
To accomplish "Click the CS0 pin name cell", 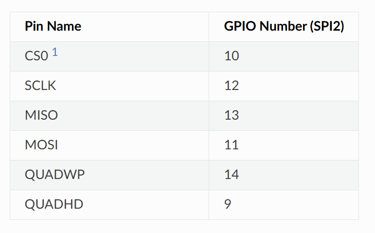I will tap(36, 56).
